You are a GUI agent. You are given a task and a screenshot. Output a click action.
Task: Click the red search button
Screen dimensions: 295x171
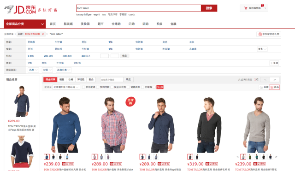tap(209, 8)
